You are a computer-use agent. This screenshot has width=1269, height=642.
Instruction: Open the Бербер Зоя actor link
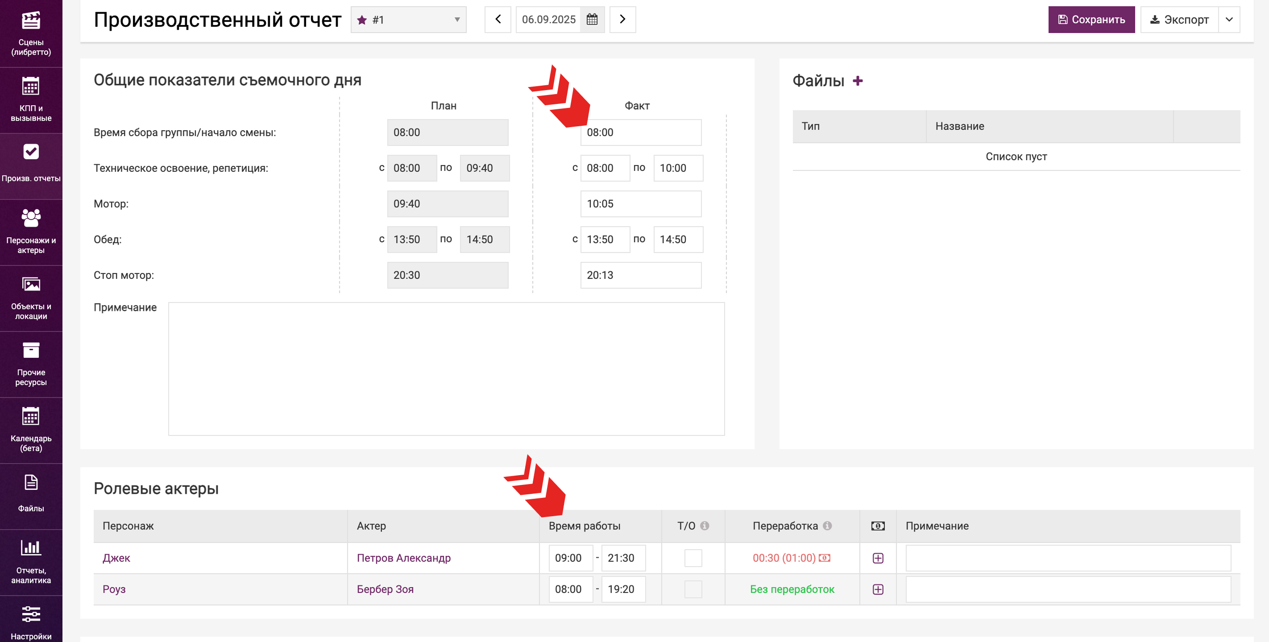(x=385, y=589)
